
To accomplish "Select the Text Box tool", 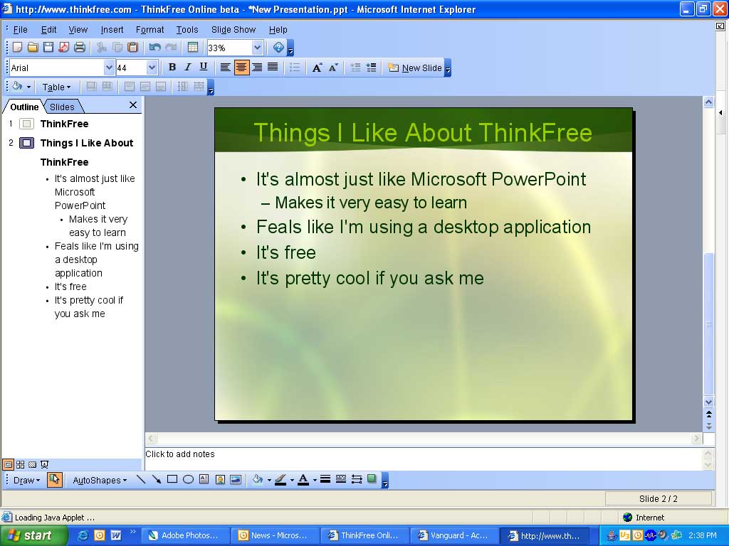I will point(203,479).
